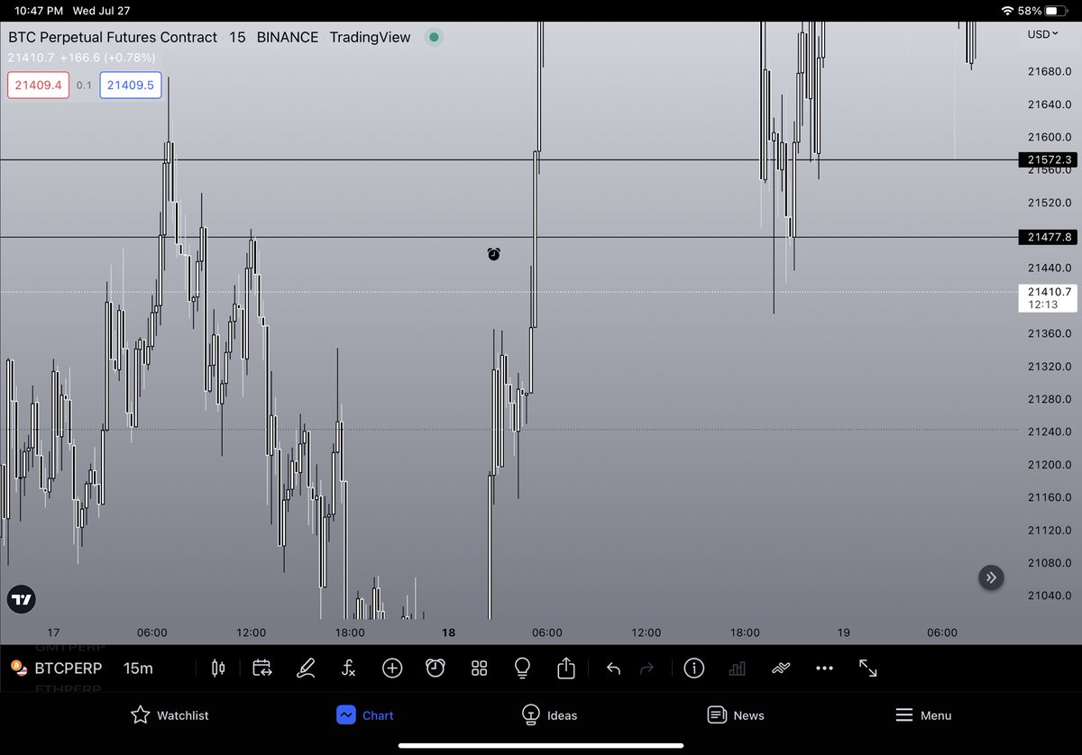Undo the last chart action

[x=613, y=669]
